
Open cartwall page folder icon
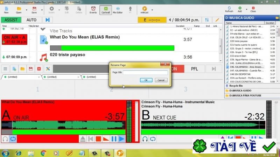tap(22, 69)
